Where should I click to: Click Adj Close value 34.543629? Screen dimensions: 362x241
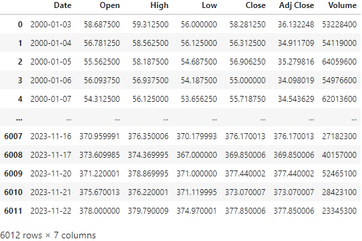point(296,99)
